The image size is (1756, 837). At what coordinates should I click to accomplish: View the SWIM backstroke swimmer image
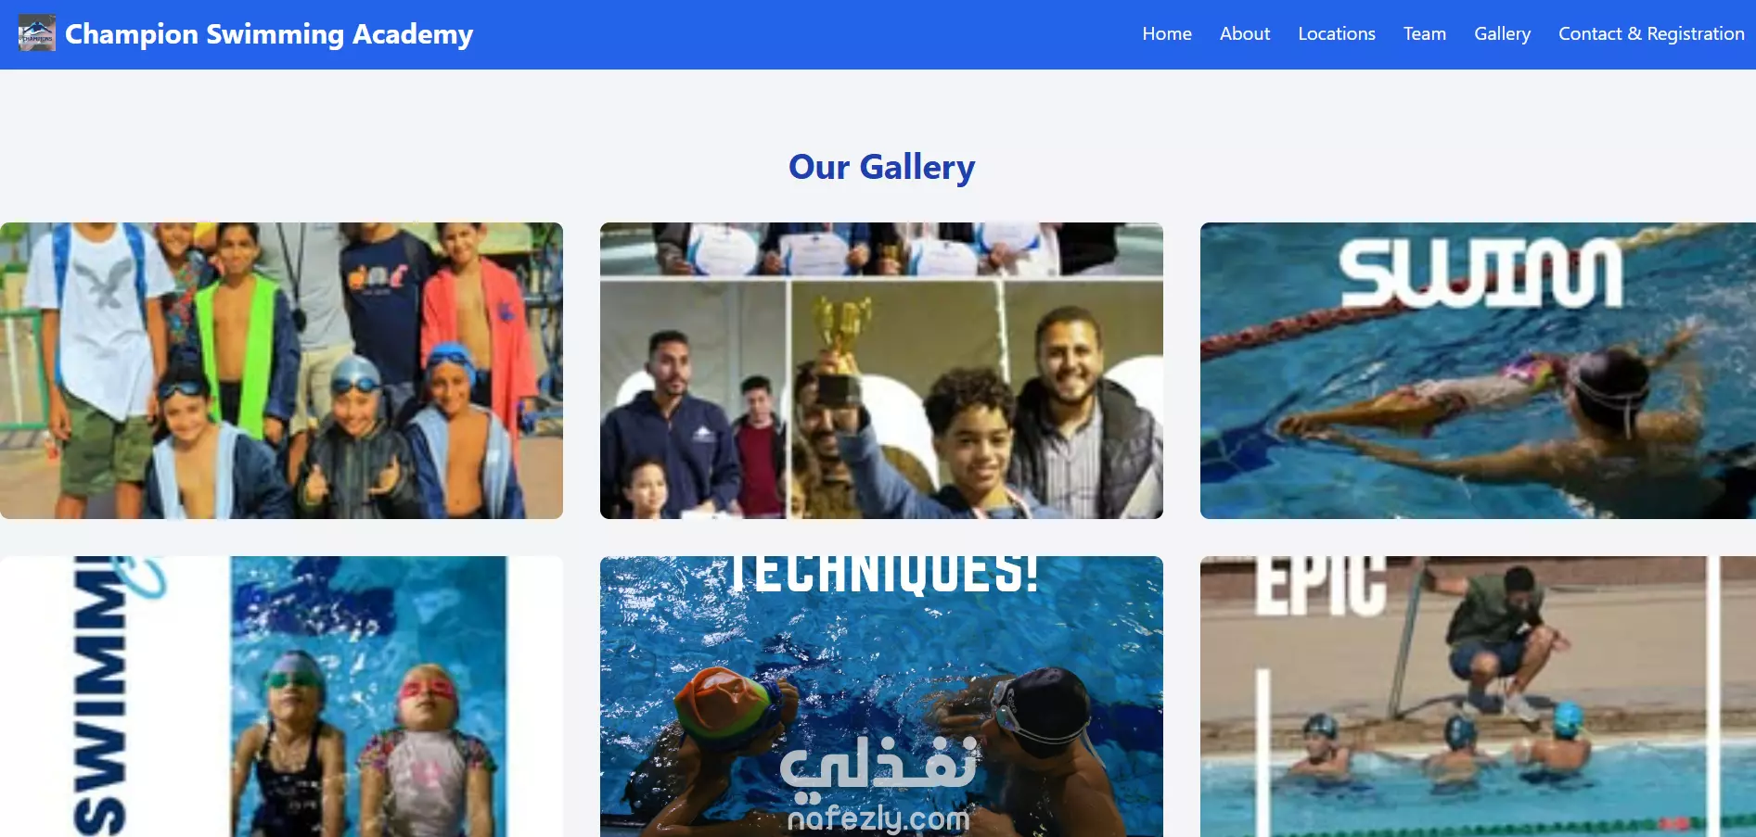[1478, 371]
